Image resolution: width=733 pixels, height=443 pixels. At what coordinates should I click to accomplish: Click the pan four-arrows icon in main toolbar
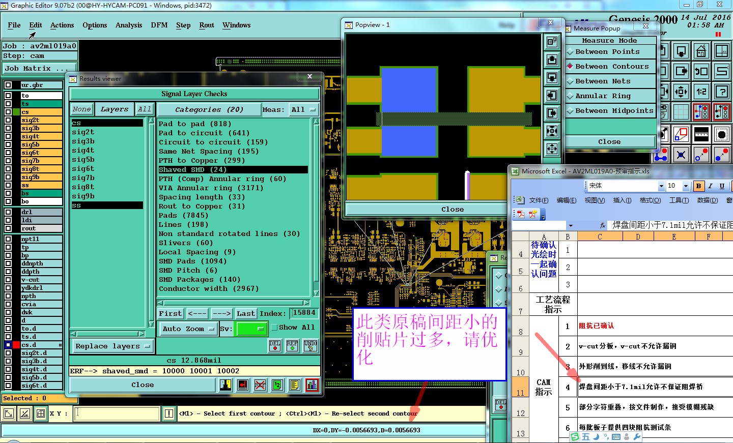tap(681, 92)
